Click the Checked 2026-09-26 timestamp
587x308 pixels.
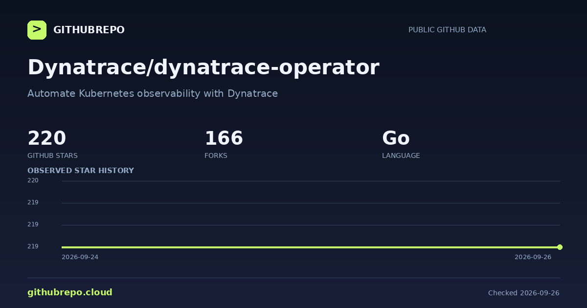(524, 293)
